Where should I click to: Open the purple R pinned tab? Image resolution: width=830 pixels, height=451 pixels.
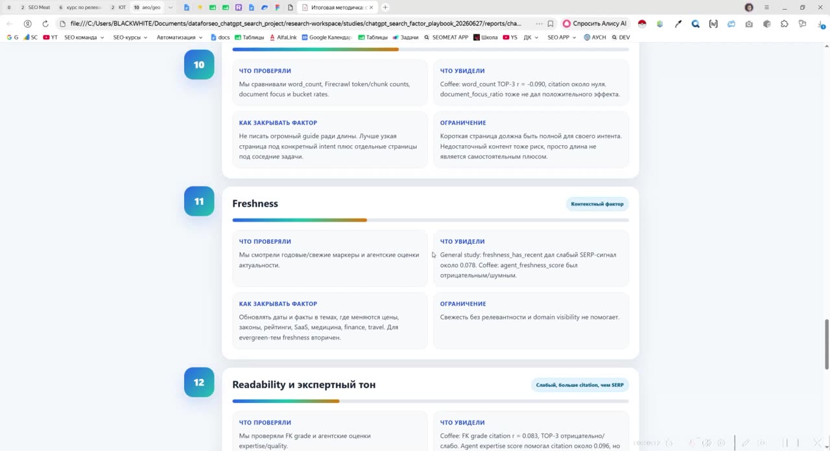click(239, 7)
